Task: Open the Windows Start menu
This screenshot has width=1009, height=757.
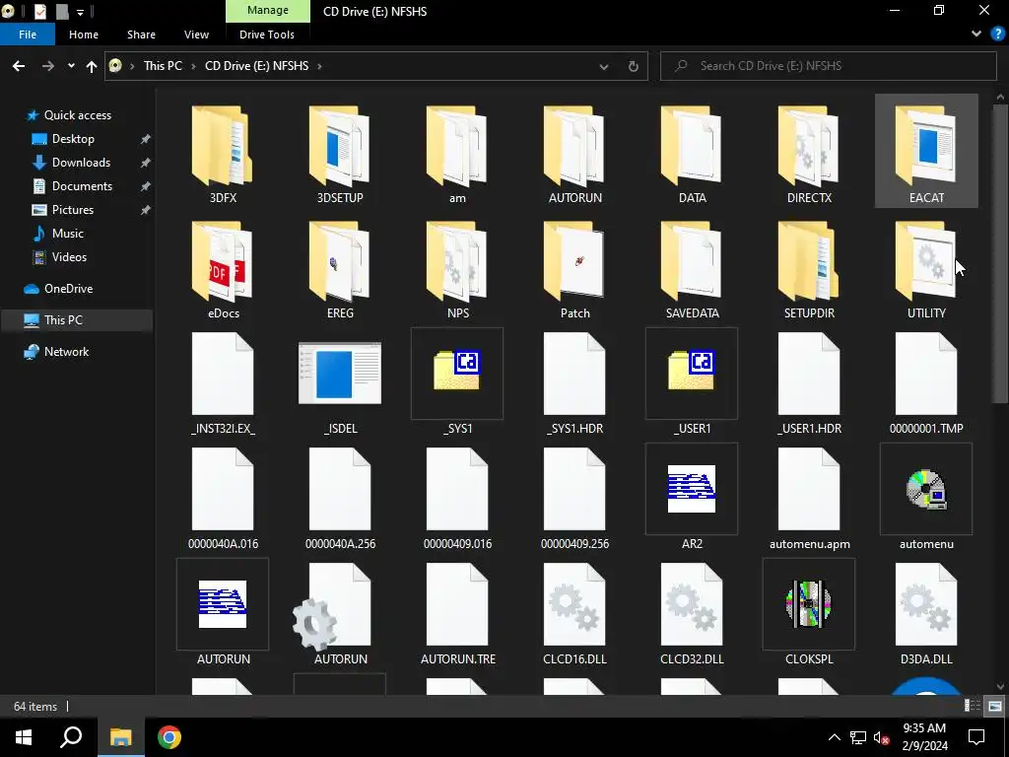Action: coord(24,737)
